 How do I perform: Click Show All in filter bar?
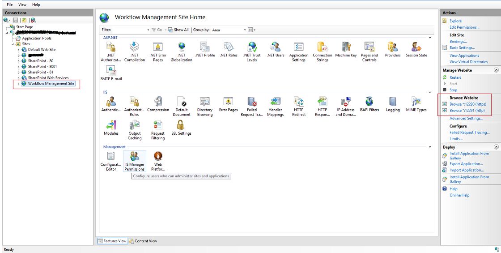pyautogui.click(x=178, y=30)
